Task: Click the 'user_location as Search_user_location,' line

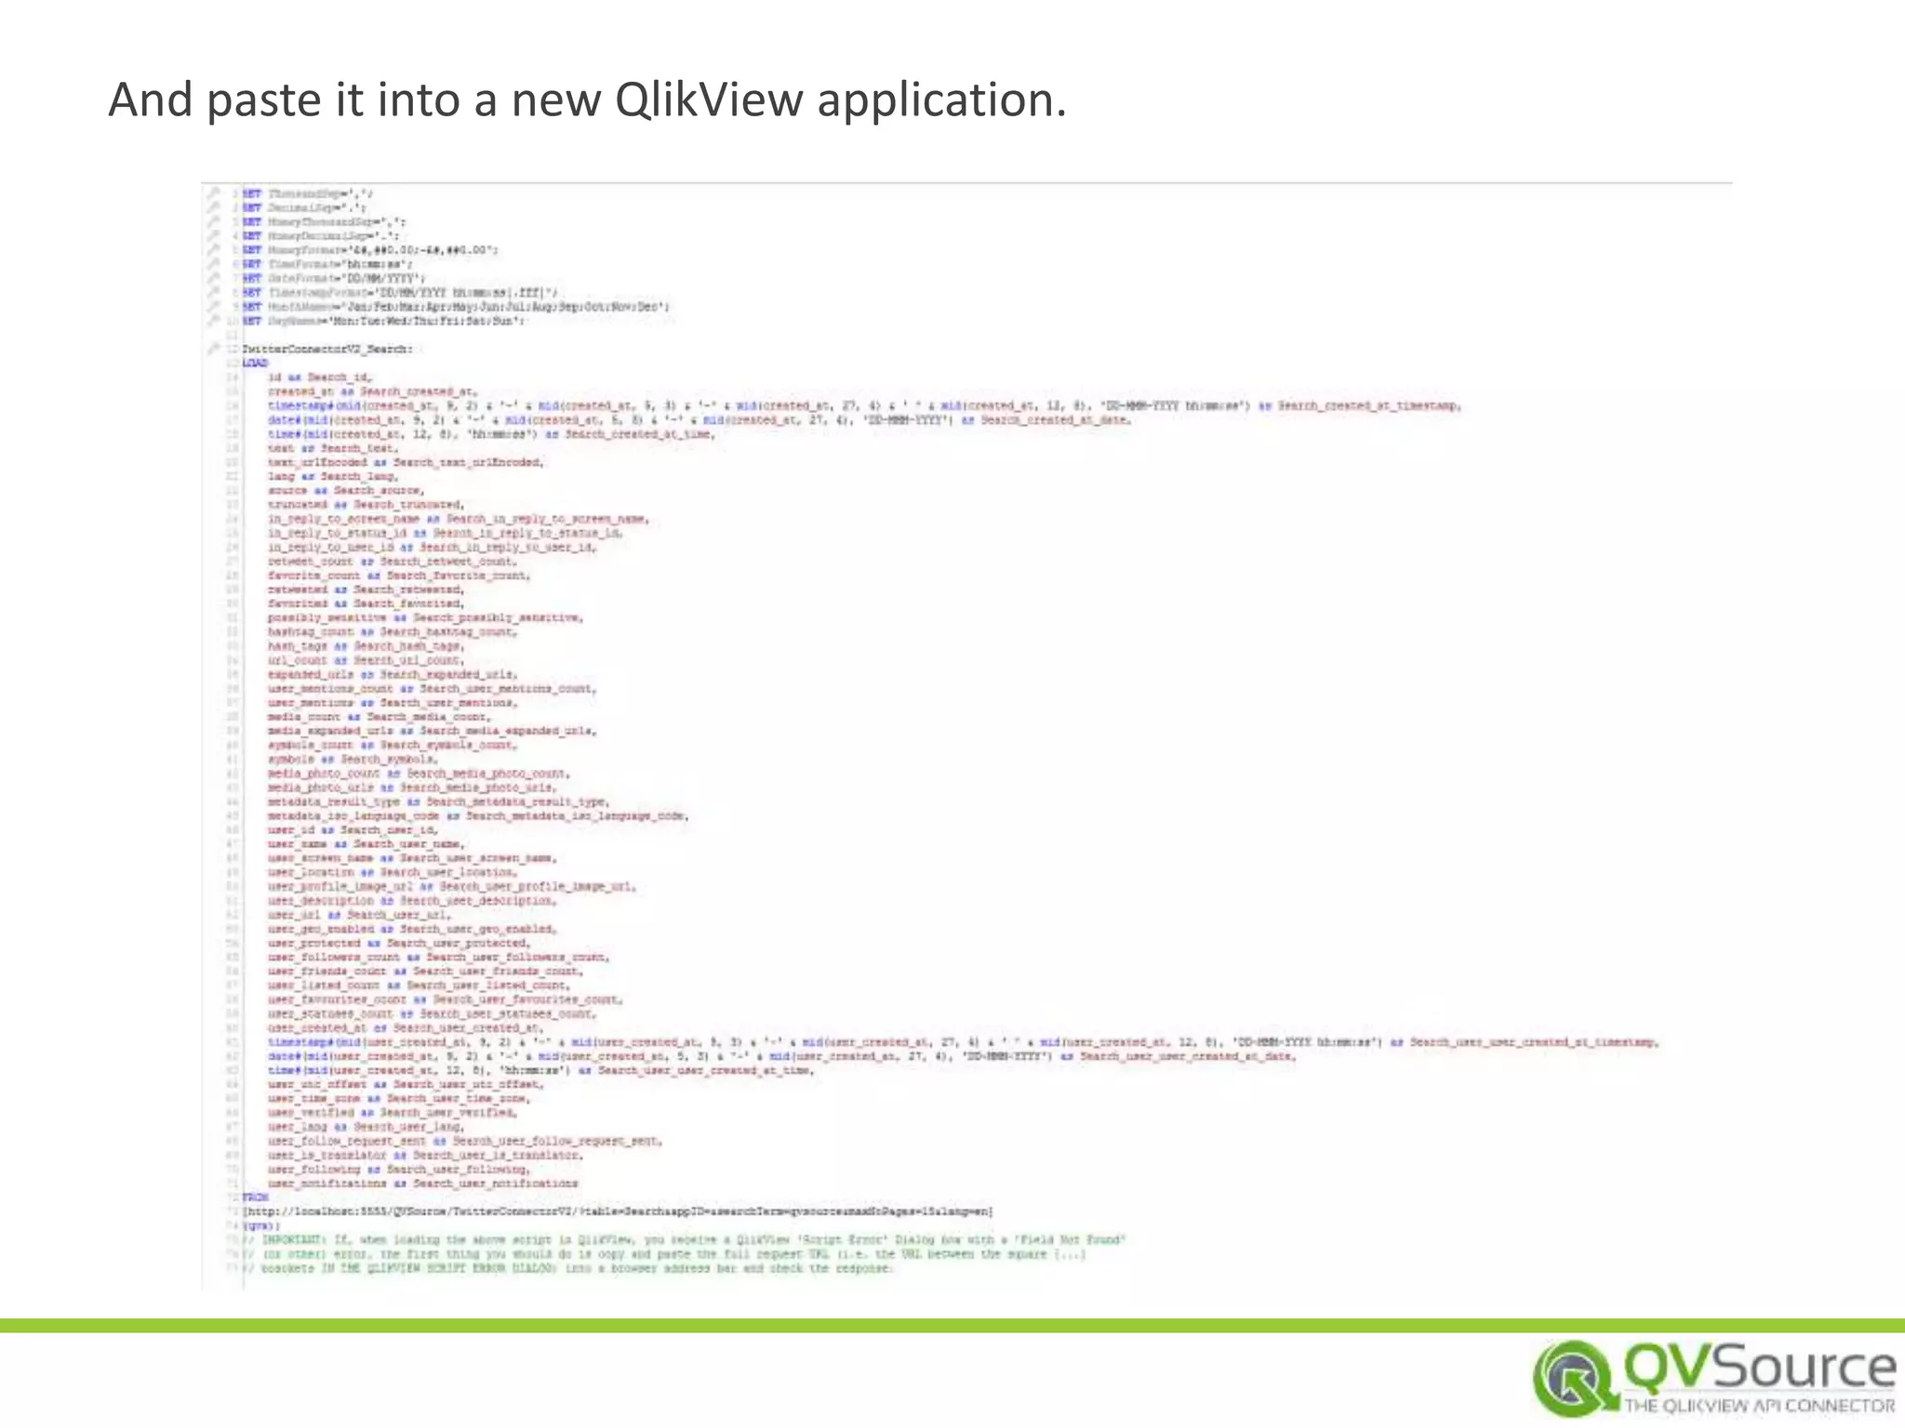Action: [393, 872]
